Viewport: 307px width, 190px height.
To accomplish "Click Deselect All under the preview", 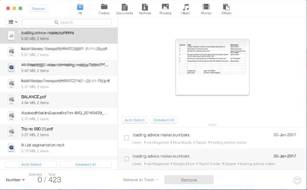I will pos(164,120).
